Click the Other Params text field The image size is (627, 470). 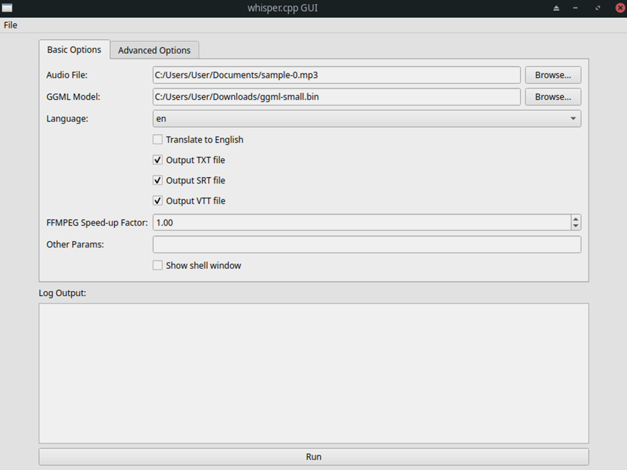tap(366, 245)
